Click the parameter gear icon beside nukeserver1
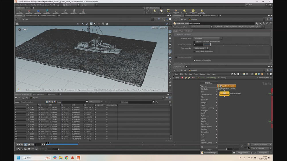 pyautogui.click(x=257, y=23)
